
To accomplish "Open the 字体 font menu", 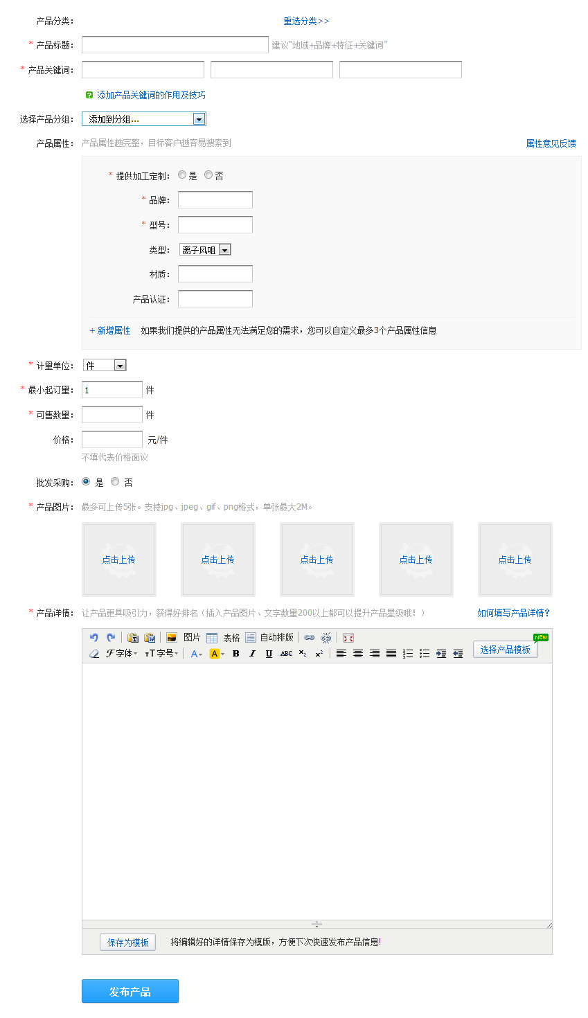I will [122, 654].
